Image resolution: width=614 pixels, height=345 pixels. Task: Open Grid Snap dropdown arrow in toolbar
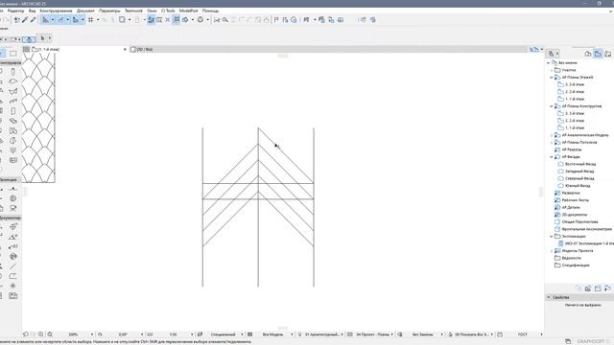98,19
